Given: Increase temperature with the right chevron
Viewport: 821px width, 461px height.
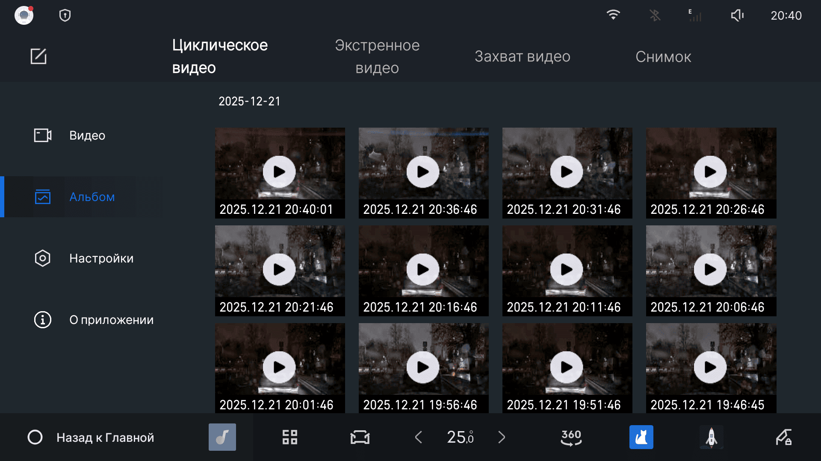Looking at the screenshot, I should point(501,437).
